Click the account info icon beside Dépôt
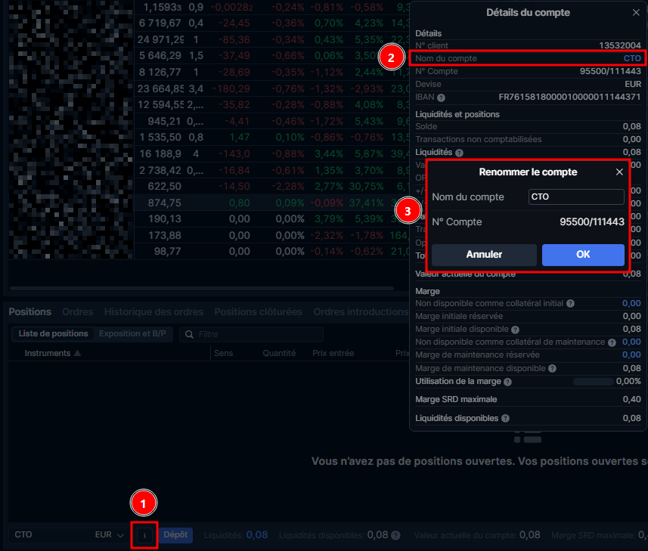The image size is (648, 551). pyautogui.click(x=144, y=535)
